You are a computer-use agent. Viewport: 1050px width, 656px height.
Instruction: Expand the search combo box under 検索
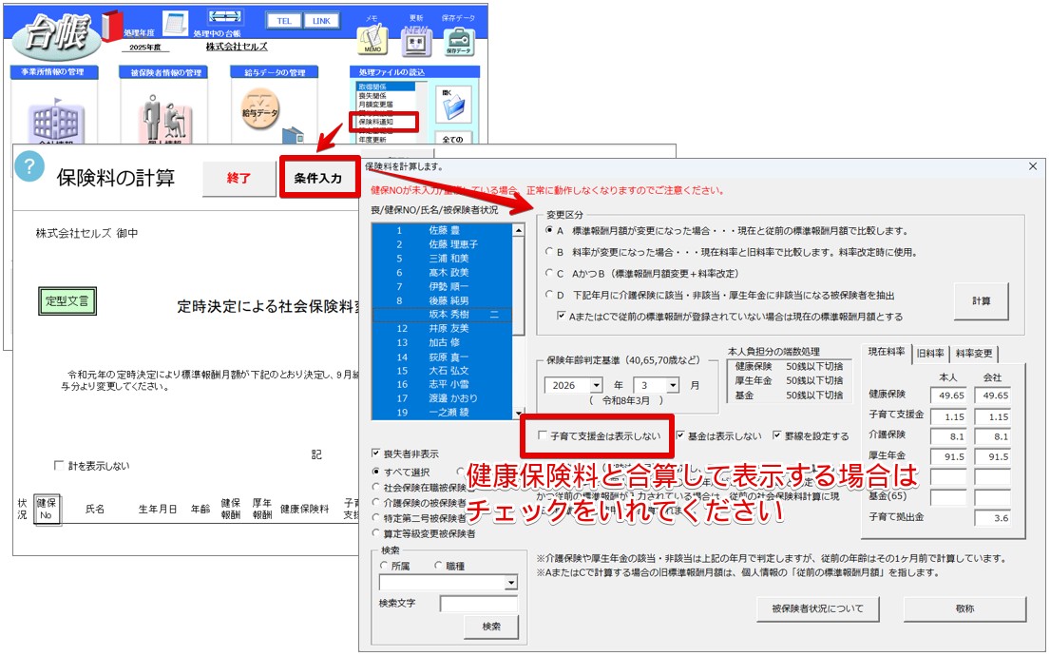point(511,583)
